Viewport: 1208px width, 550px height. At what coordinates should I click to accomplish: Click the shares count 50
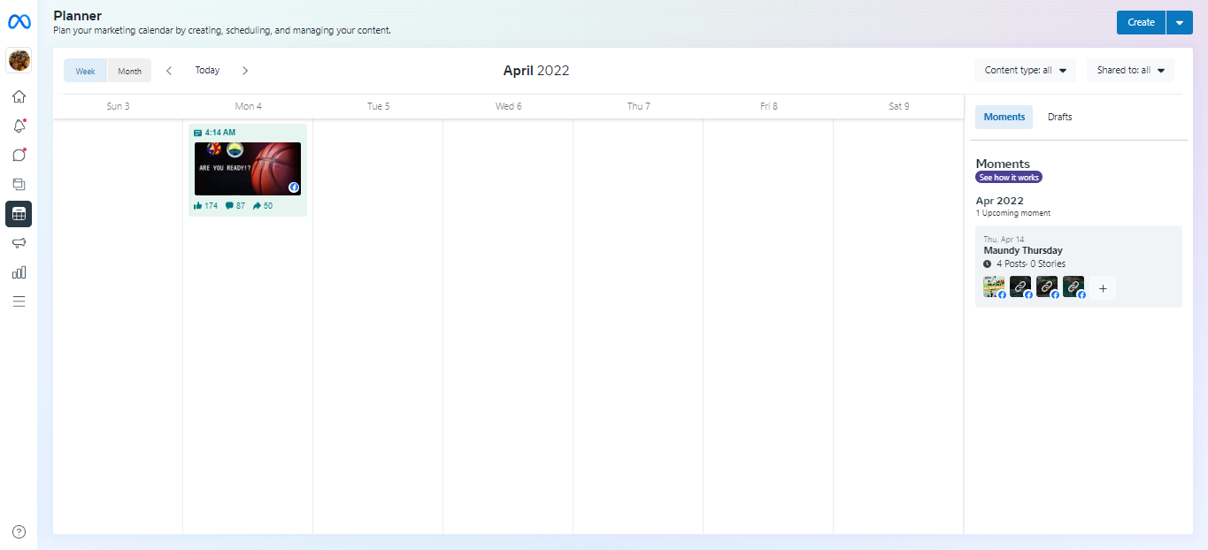pos(263,206)
